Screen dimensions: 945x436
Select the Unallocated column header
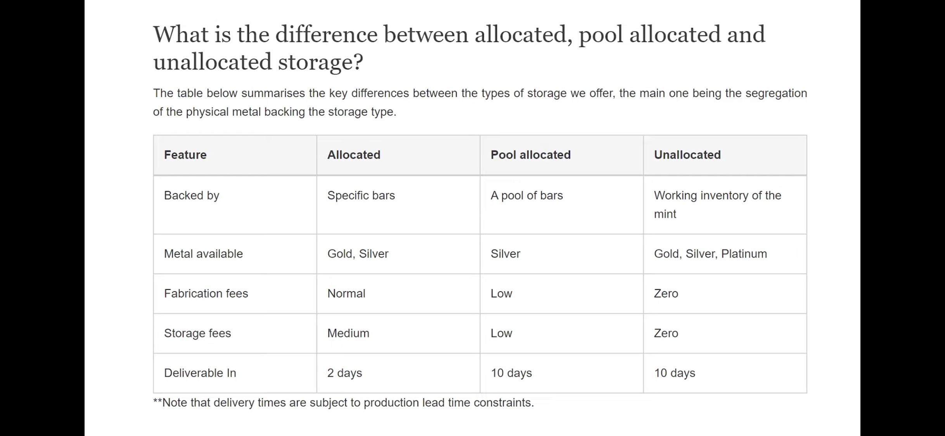point(687,155)
